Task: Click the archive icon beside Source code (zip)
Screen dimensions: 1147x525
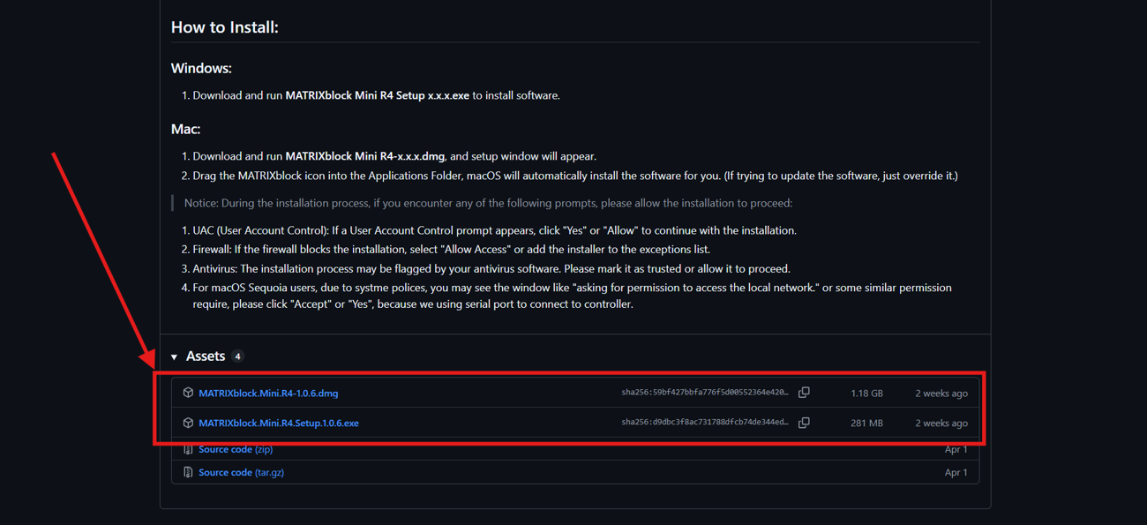Action: tap(188, 450)
